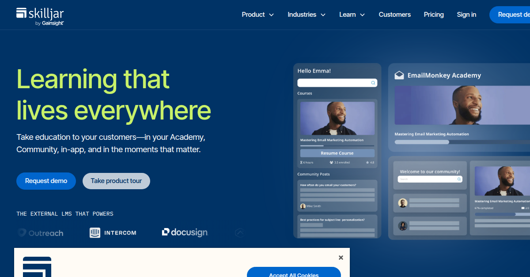The height and width of the screenshot is (277, 530).
Task: Expand the Industries dropdown menu
Action: 307,15
